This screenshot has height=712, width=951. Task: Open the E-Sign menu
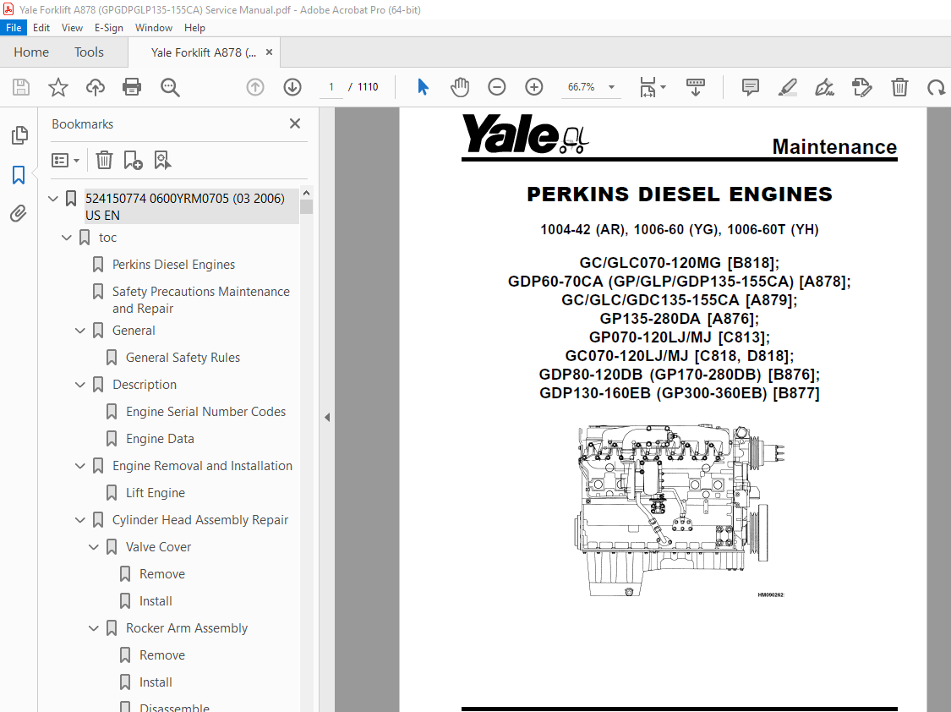tap(108, 28)
